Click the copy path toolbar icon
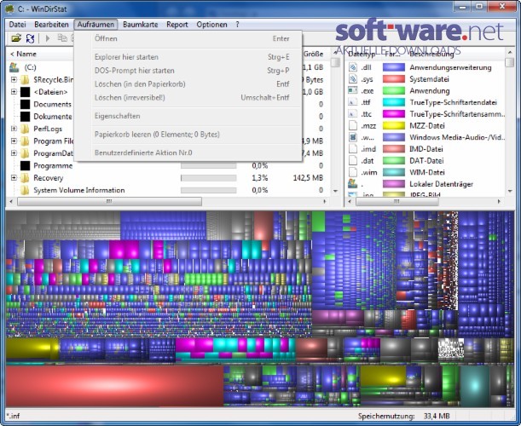Image resolution: width=521 pixels, height=426 pixels. click(62, 37)
